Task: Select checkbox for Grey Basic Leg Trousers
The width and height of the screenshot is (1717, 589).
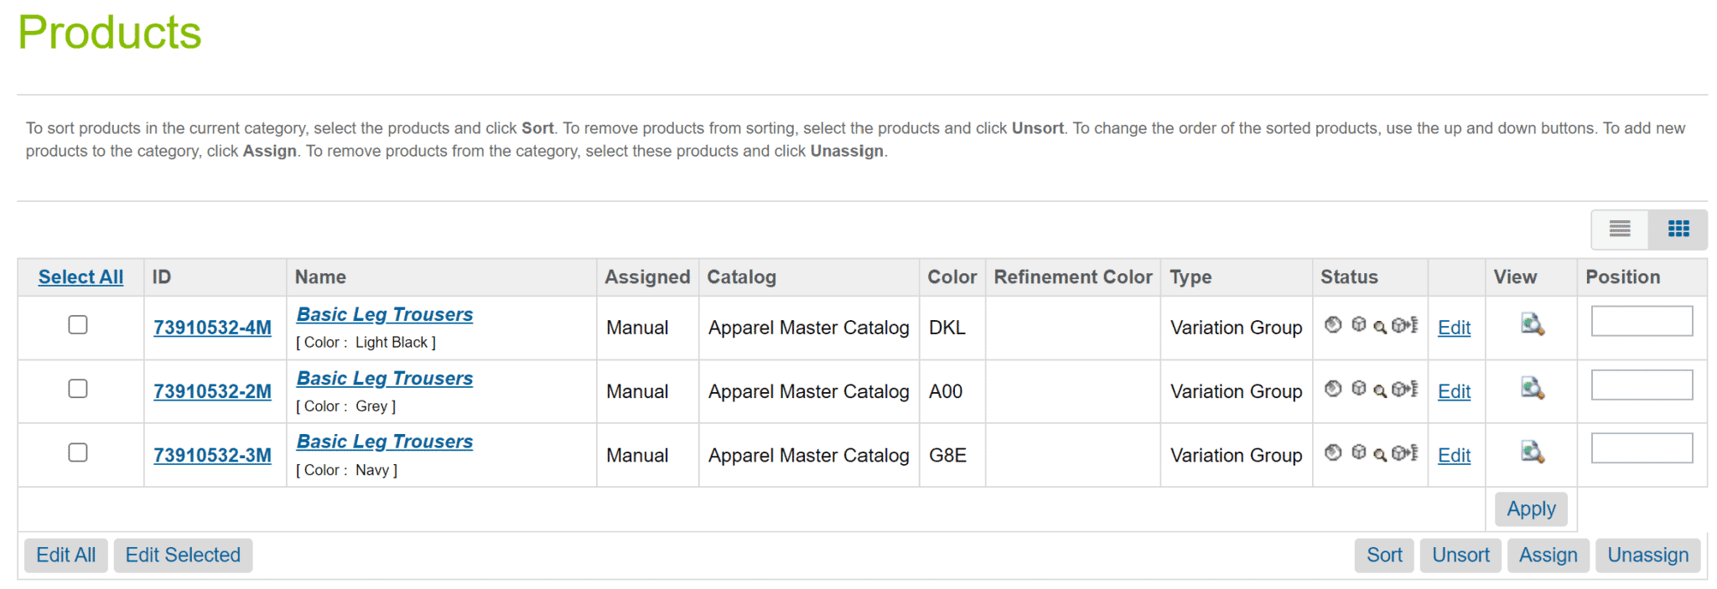Action: (78, 388)
